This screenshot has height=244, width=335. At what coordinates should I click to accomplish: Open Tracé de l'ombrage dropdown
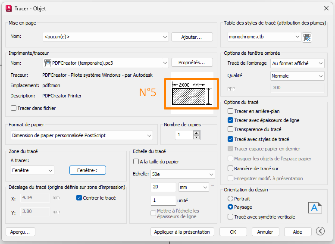(297, 63)
